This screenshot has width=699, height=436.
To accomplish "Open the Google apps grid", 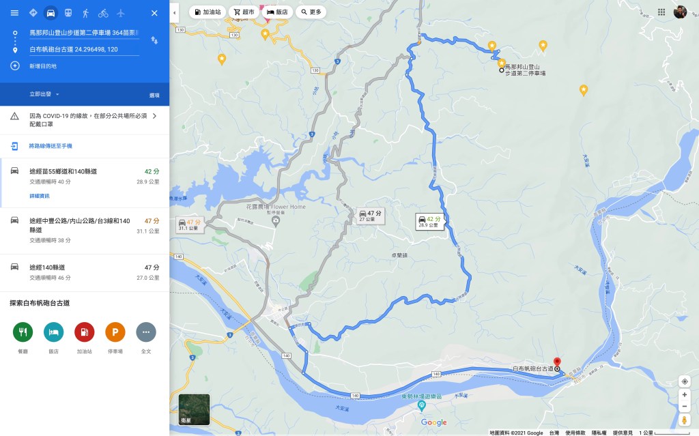I will point(661,12).
